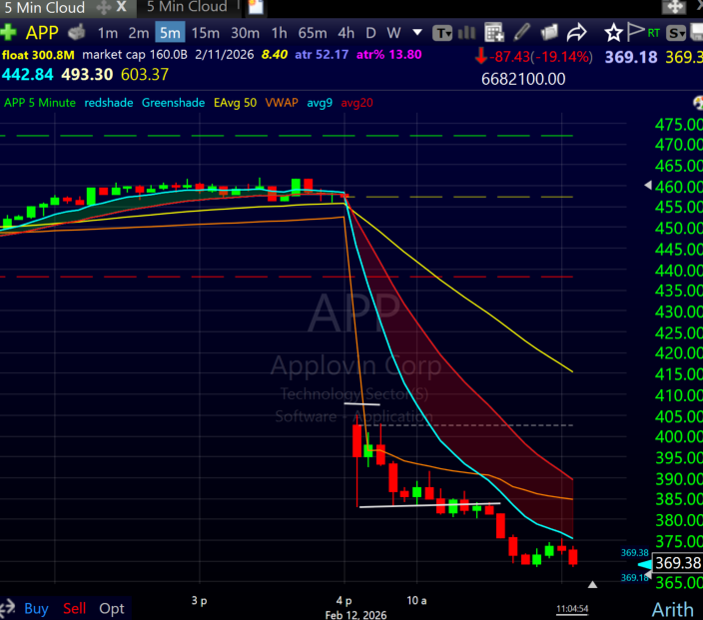Viewport: 703px width, 620px height.
Task: Switch chart to the W weekly timeframe
Action: 393,33
